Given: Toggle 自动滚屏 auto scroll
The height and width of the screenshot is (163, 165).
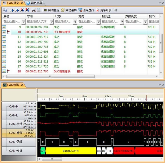Looking at the screenshot, I should pos(69,10).
